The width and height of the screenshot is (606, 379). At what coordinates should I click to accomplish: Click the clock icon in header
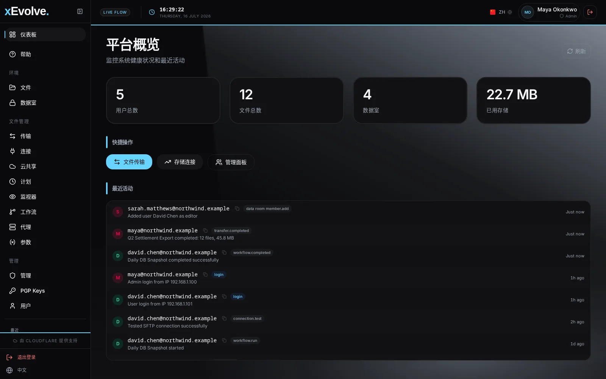152,12
